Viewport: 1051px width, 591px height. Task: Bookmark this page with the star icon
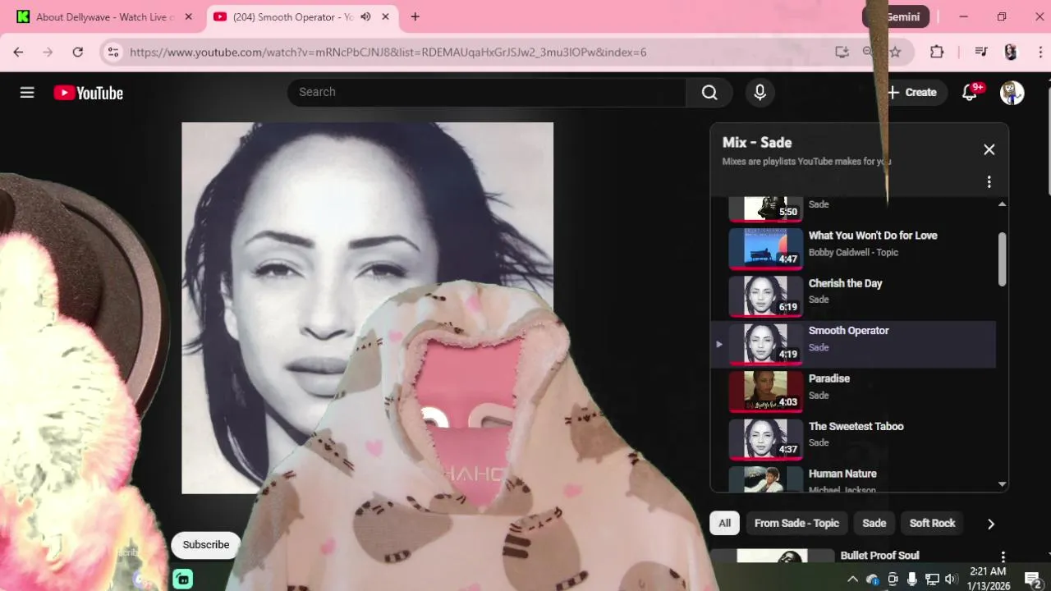click(x=895, y=52)
